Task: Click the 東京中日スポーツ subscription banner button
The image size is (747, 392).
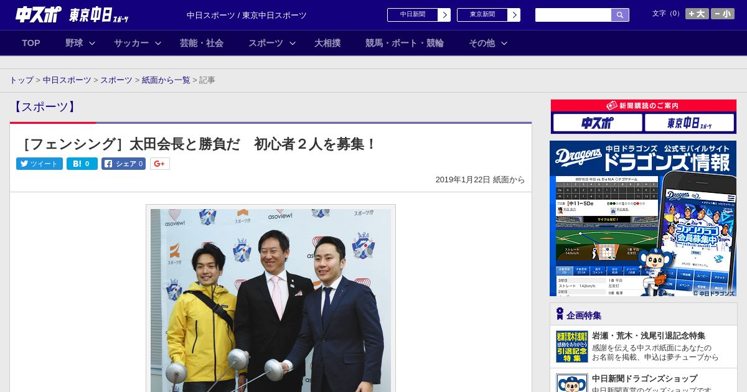Action: pyautogui.click(x=688, y=123)
